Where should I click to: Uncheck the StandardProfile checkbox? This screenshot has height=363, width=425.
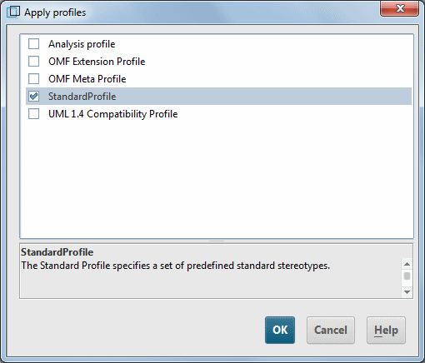pos(33,97)
